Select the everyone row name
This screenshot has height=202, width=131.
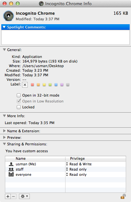pos(24,174)
